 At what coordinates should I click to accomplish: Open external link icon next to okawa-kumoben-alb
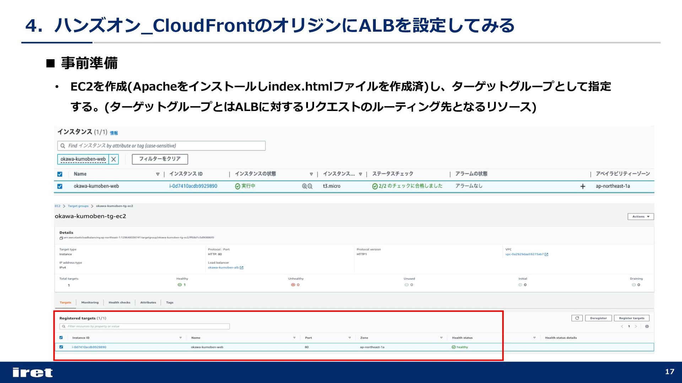click(242, 268)
